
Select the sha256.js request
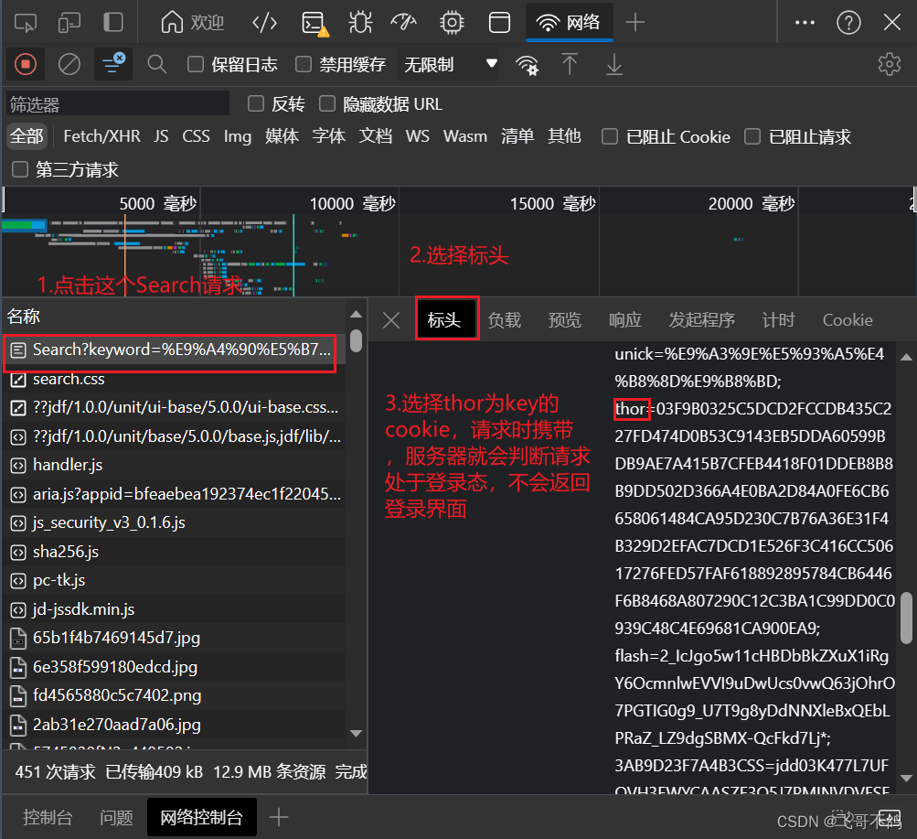point(174,552)
